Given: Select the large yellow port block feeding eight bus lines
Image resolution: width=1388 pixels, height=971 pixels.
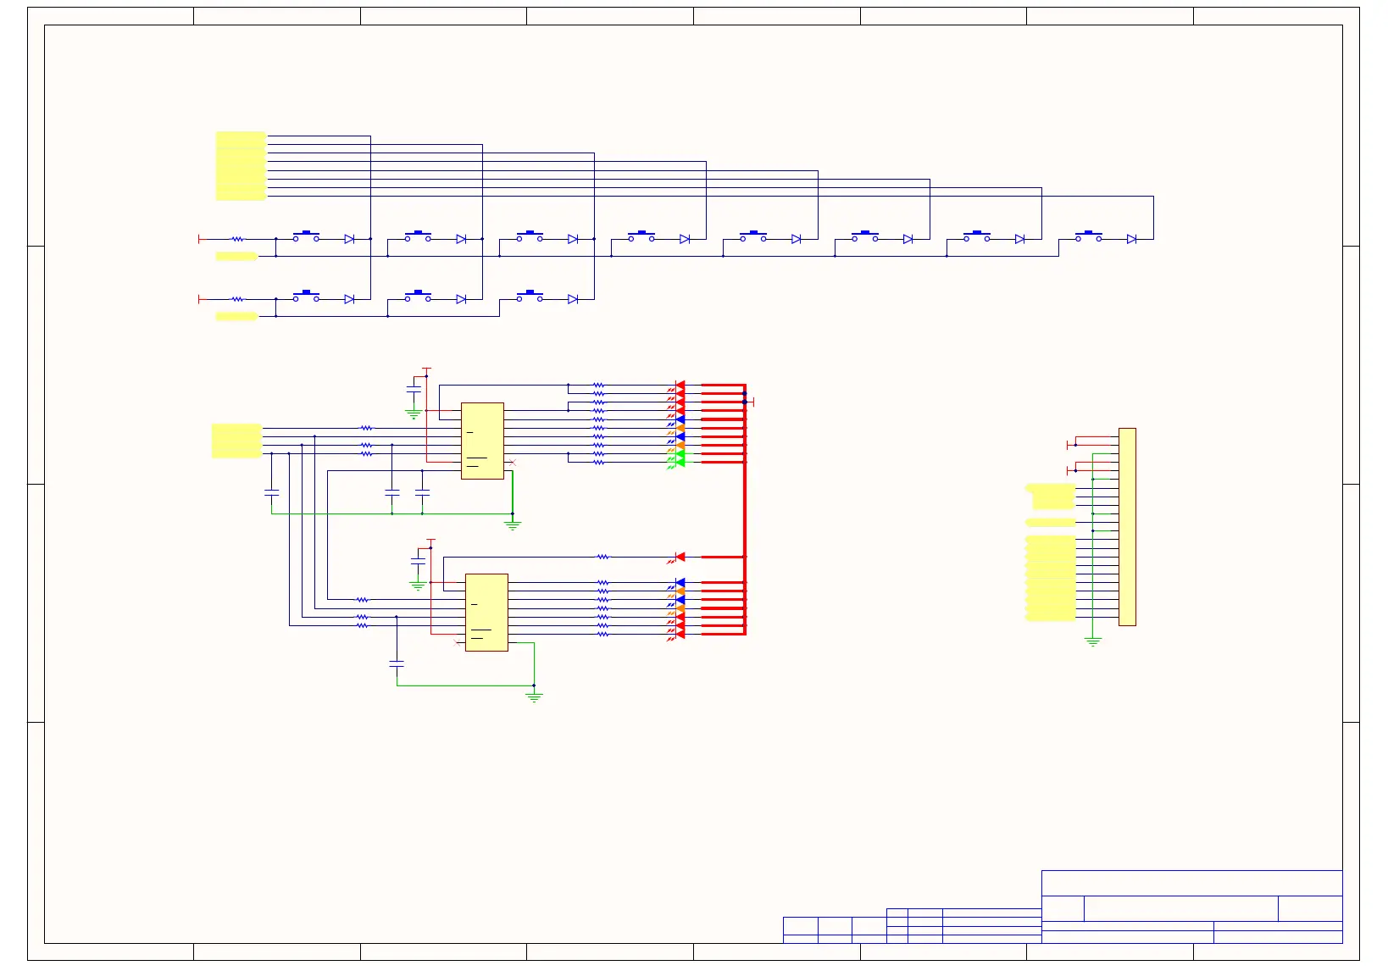Looking at the screenshot, I should click(241, 166).
